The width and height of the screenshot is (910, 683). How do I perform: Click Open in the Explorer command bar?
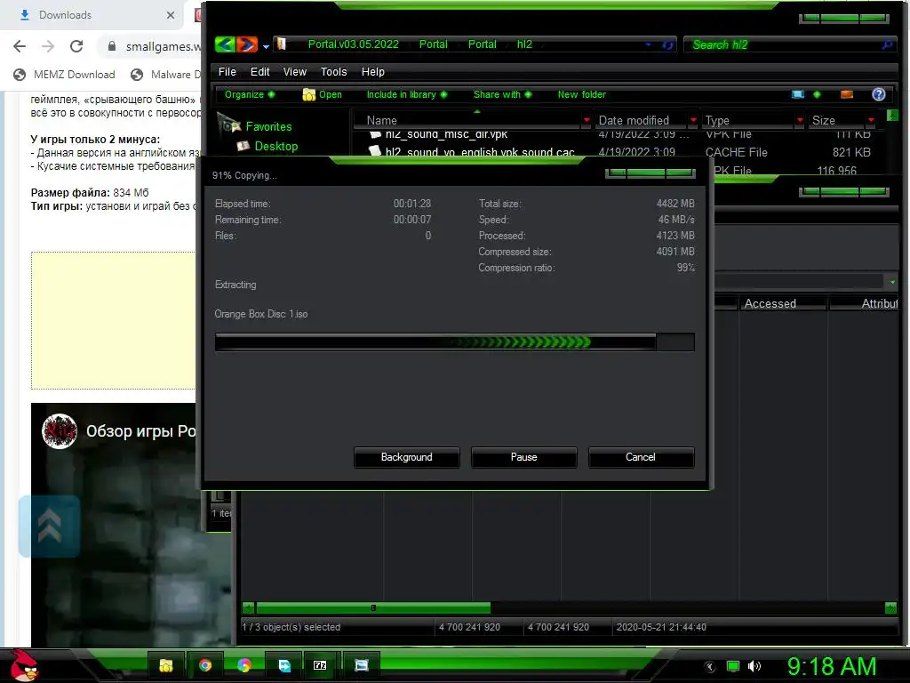(x=323, y=94)
